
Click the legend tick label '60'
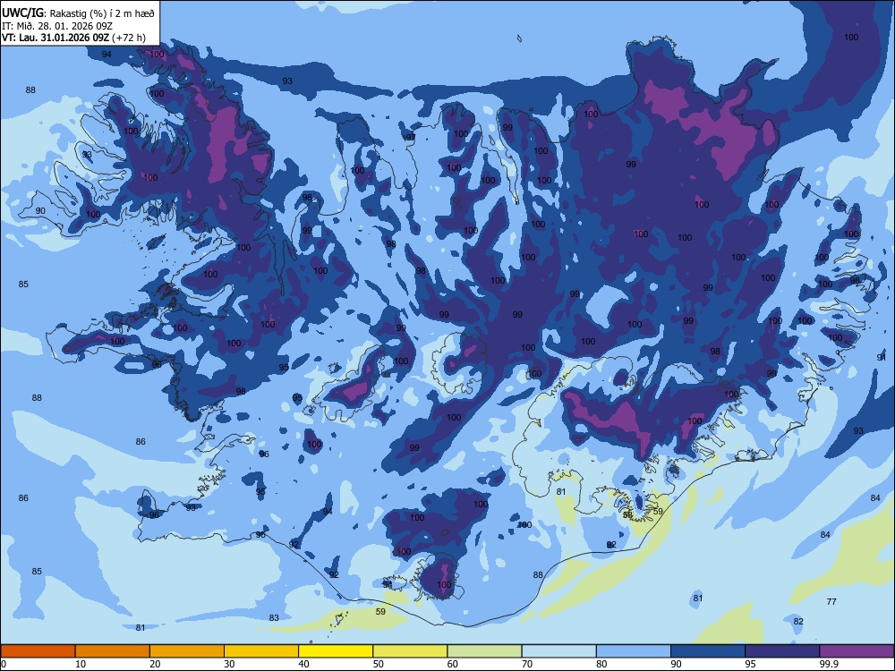click(x=453, y=664)
